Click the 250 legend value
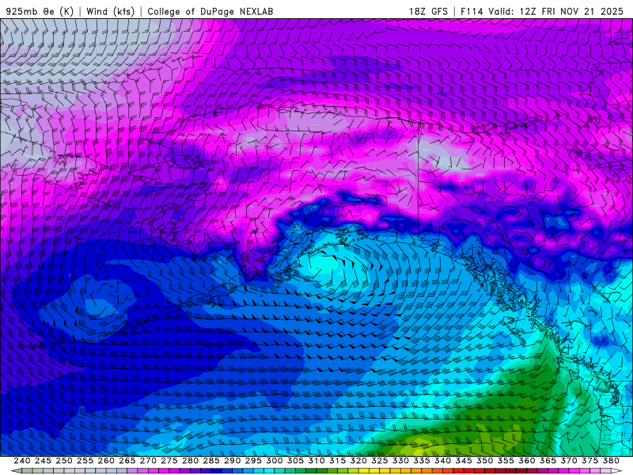Viewport: 633px width, 475px height. click(x=64, y=461)
